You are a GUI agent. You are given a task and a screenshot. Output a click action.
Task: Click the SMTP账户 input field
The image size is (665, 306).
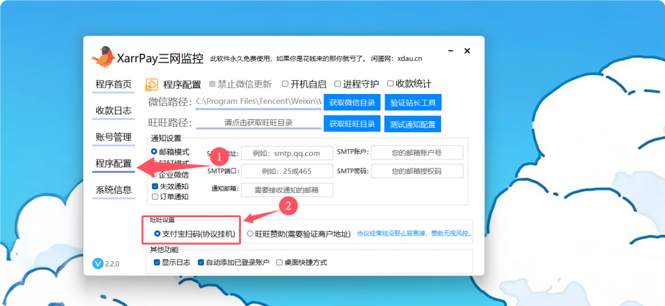tap(417, 153)
